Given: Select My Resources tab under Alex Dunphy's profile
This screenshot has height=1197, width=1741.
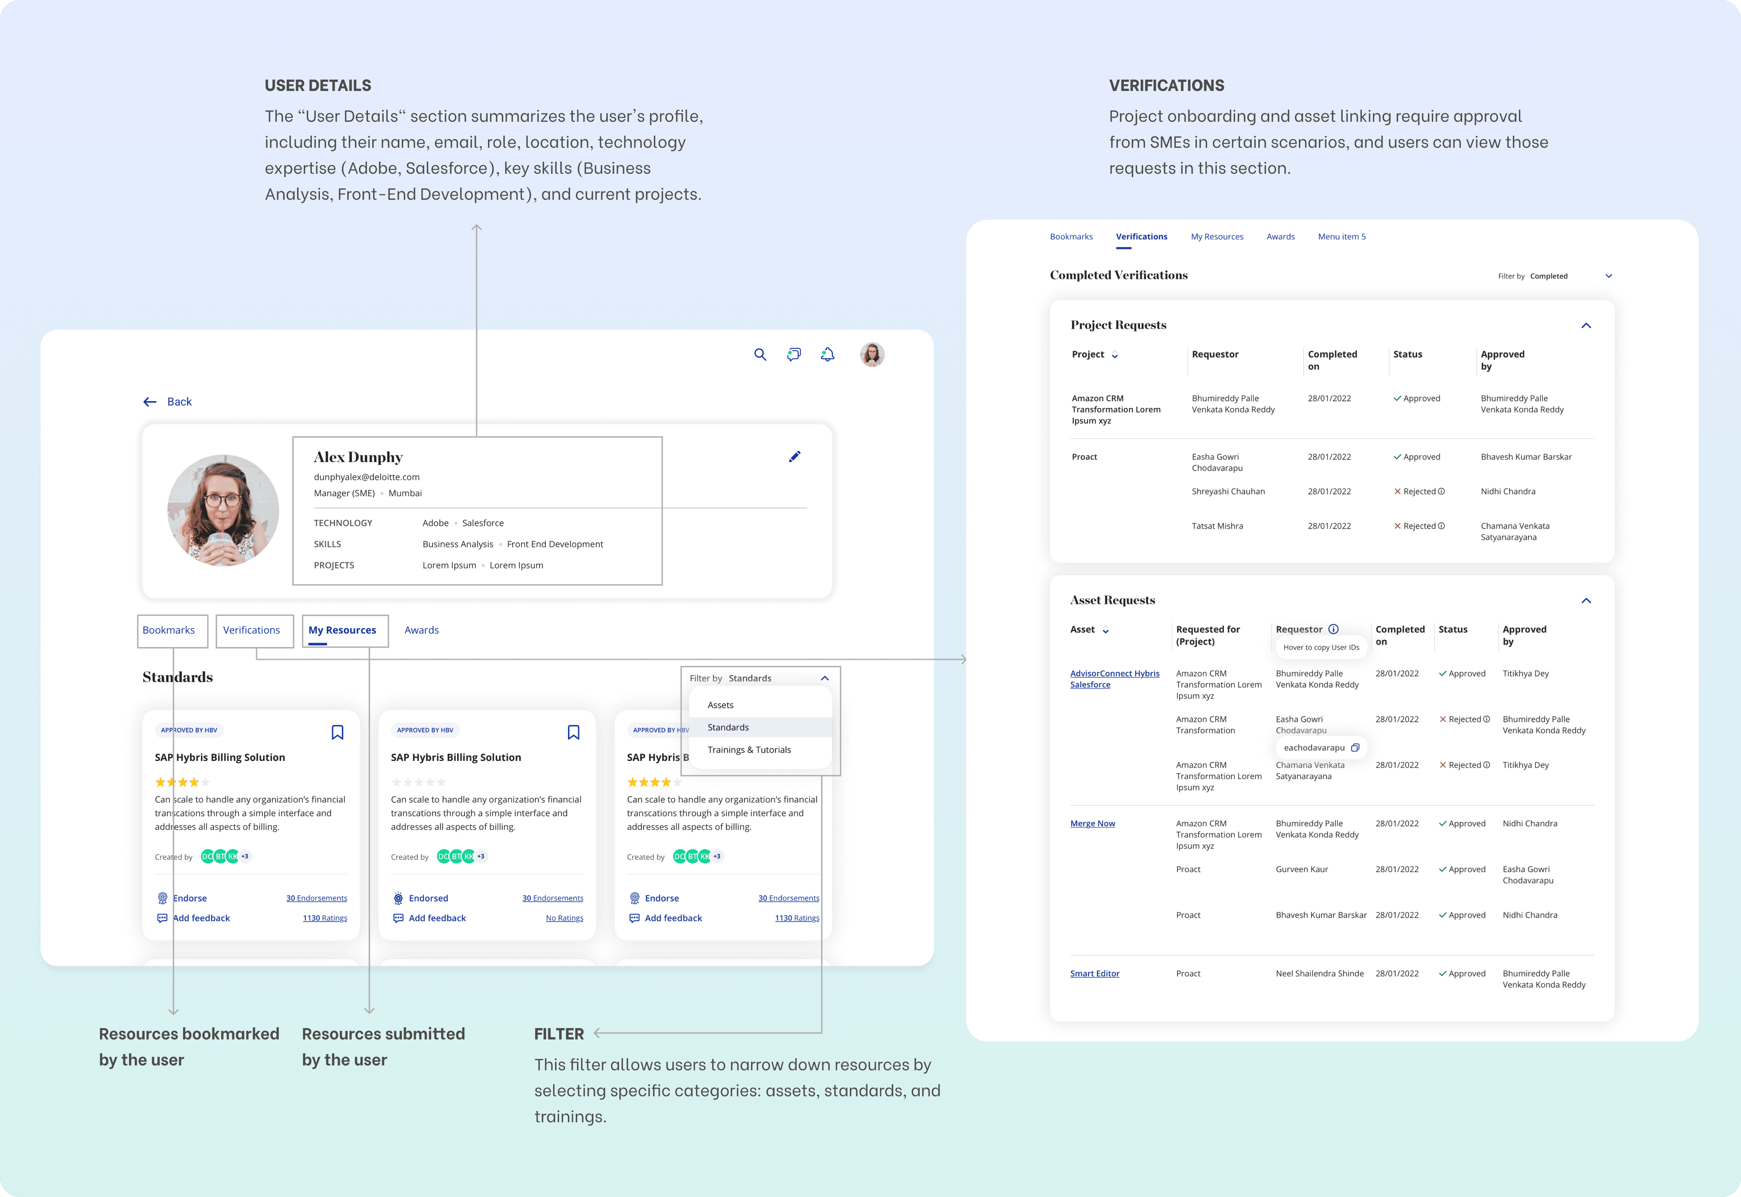Looking at the screenshot, I should tap(342, 630).
